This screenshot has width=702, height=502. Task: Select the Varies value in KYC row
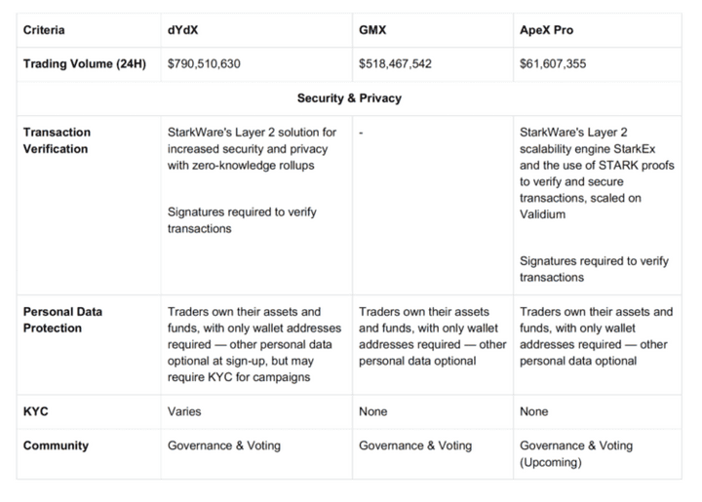(184, 411)
